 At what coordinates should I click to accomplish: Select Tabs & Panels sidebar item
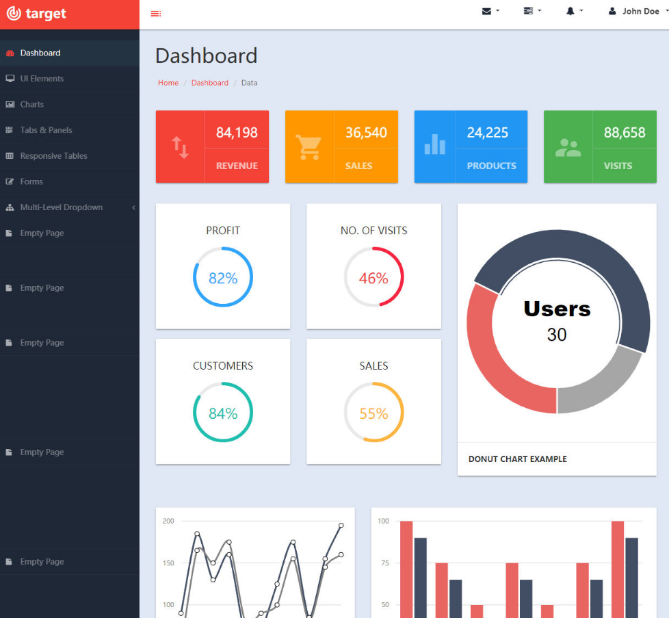point(46,130)
